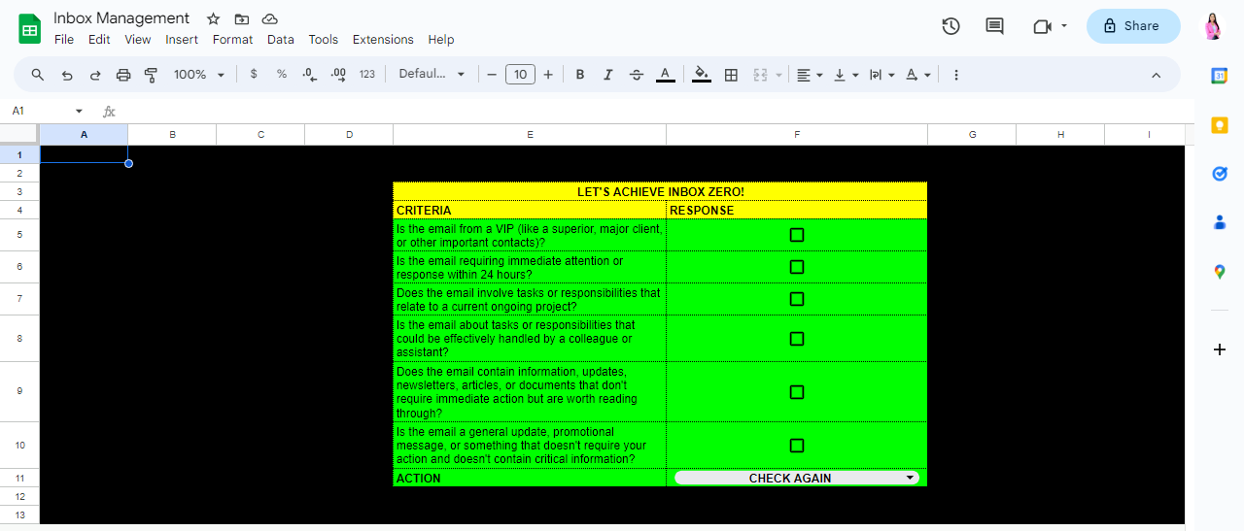Viewport: 1244px width, 531px height.
Task: Print the spreadsheet
Action: click(x=123, y=75)
